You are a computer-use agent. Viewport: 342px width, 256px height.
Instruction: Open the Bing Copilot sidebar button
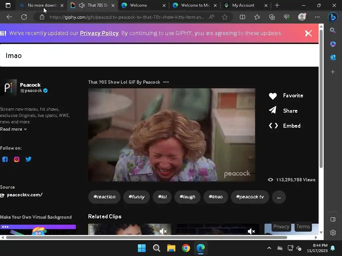coord(333,17)
